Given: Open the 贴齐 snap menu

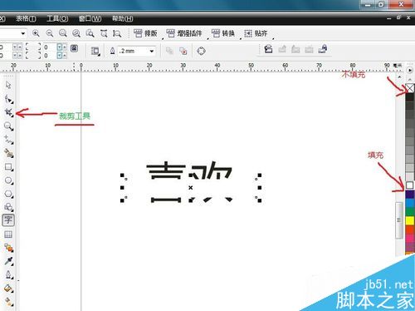Looking at the screenshot, I should point(256,33).
